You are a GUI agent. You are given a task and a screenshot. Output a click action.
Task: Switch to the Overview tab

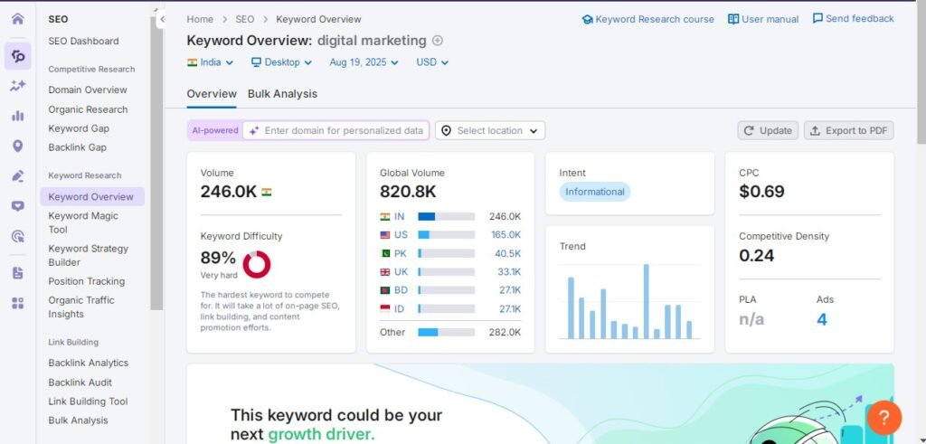212,94
